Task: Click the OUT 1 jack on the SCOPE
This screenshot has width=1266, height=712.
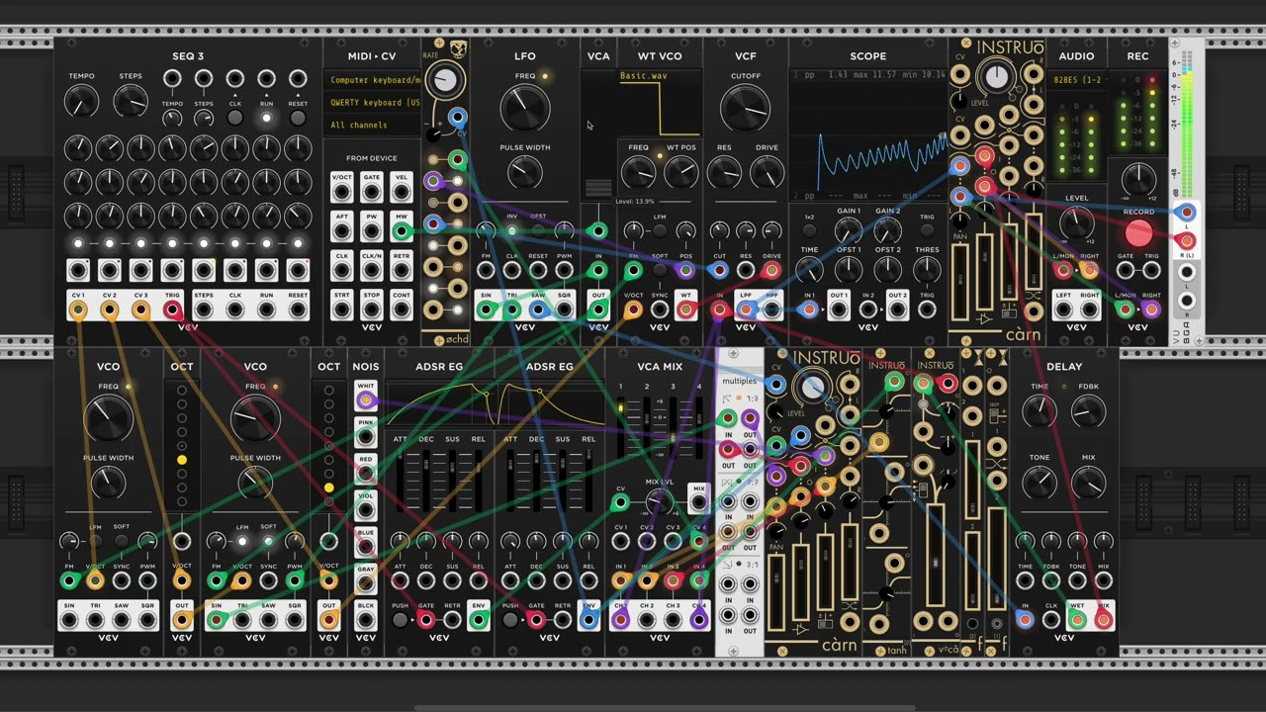Action: pyautogui.click(x=839, y=310)
